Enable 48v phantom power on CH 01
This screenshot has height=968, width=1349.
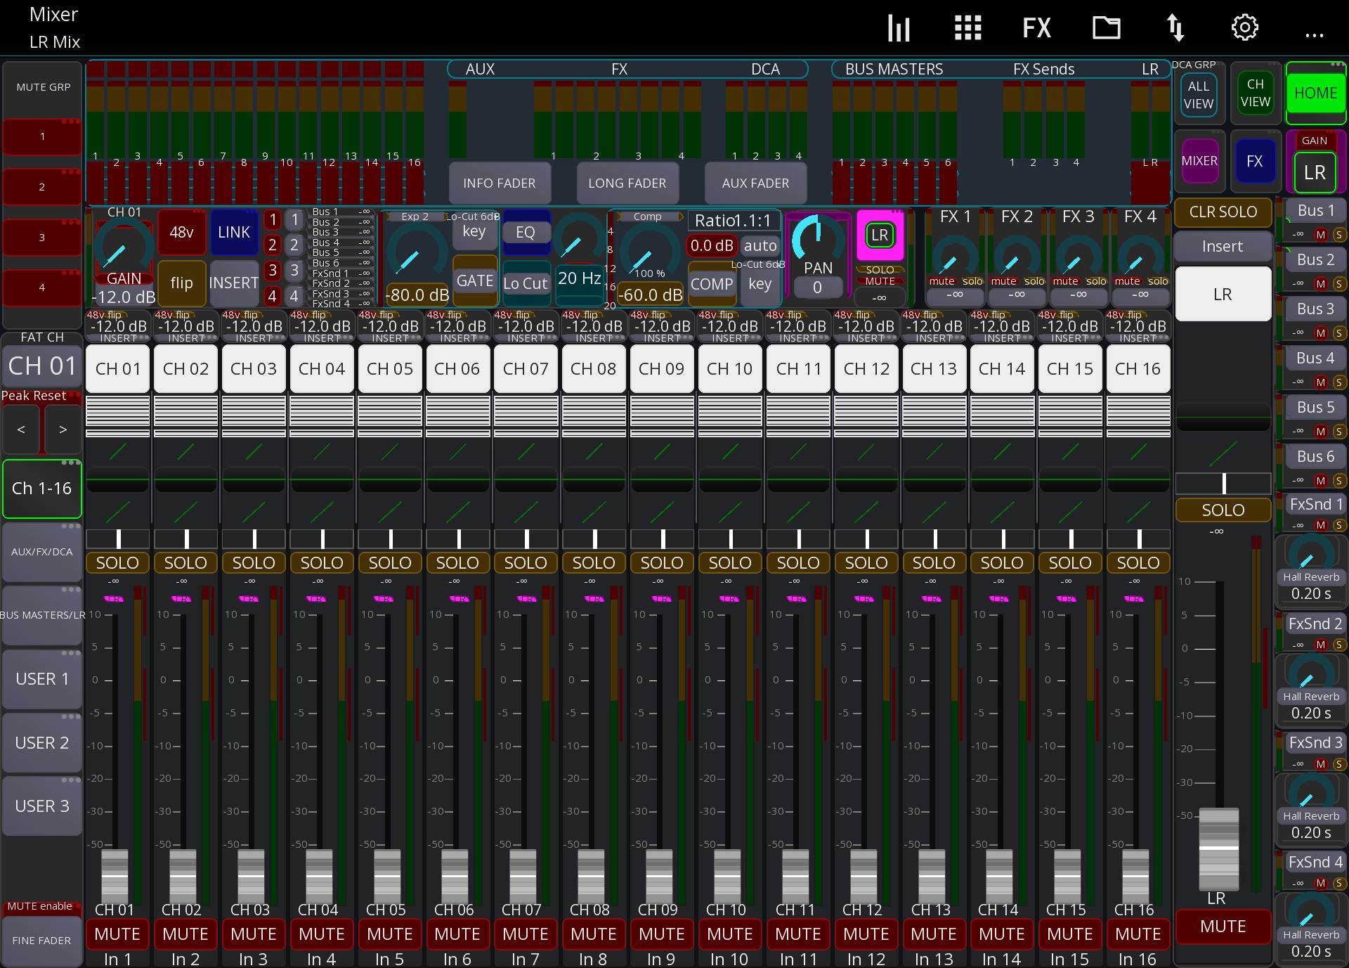tap(181, 233)
